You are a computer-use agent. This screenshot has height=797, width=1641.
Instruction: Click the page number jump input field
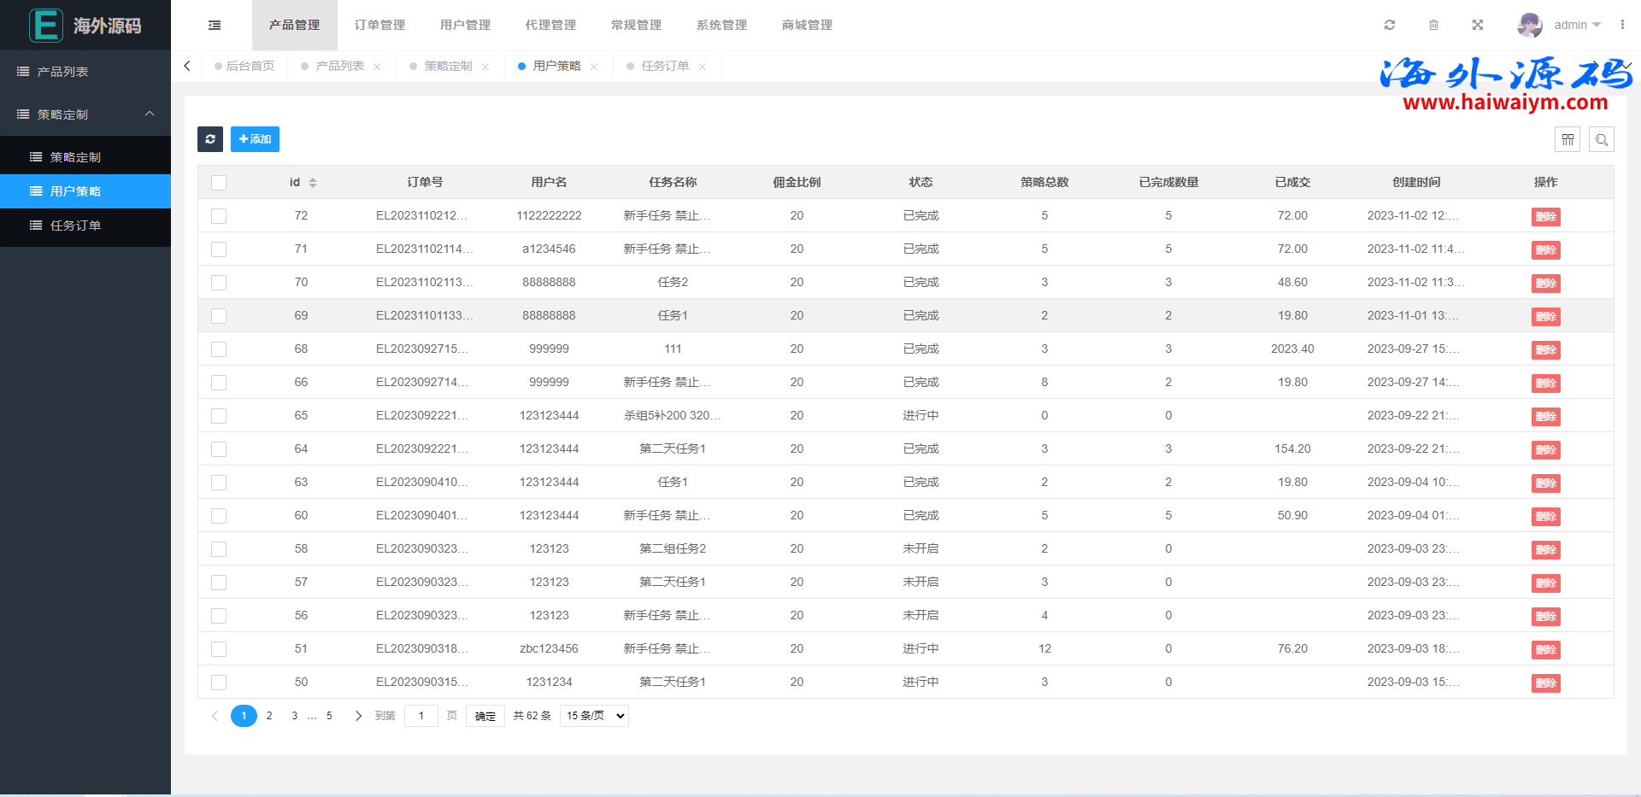[421, 716]
